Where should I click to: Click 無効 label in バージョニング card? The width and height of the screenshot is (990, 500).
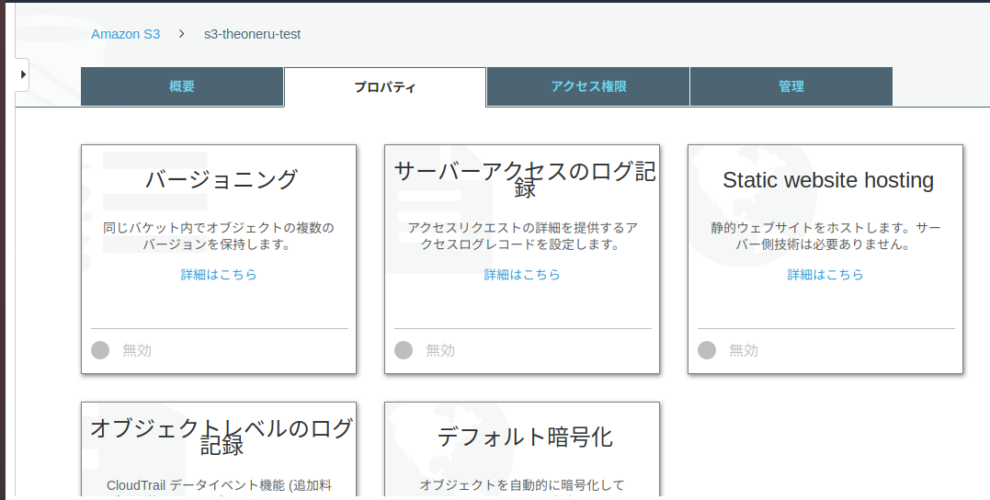(137, 350)
